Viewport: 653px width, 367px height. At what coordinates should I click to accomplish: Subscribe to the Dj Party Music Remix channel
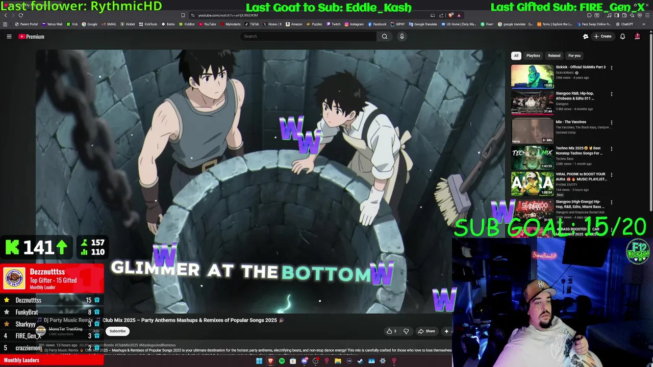pyautogui.click(x=117, y=331)
